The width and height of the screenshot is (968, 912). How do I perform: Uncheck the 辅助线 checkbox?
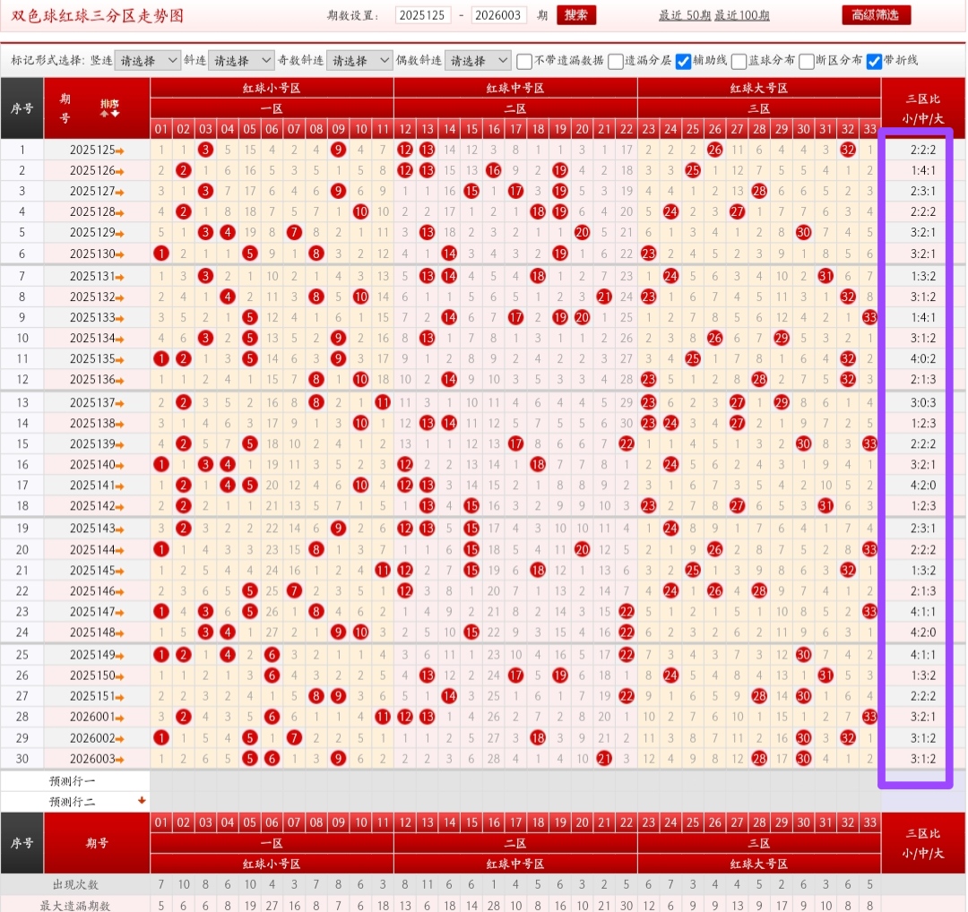(x=683, y=61)
